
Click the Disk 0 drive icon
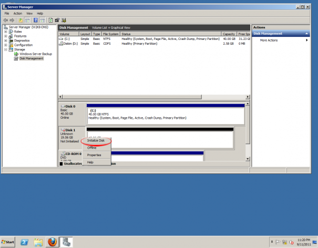(x=63, y=106)
